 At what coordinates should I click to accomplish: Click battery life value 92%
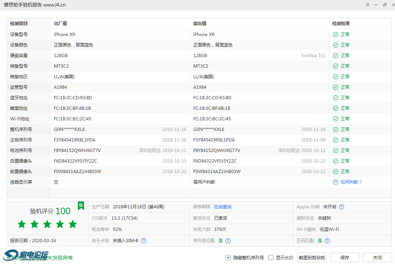(x=117, y=229)
